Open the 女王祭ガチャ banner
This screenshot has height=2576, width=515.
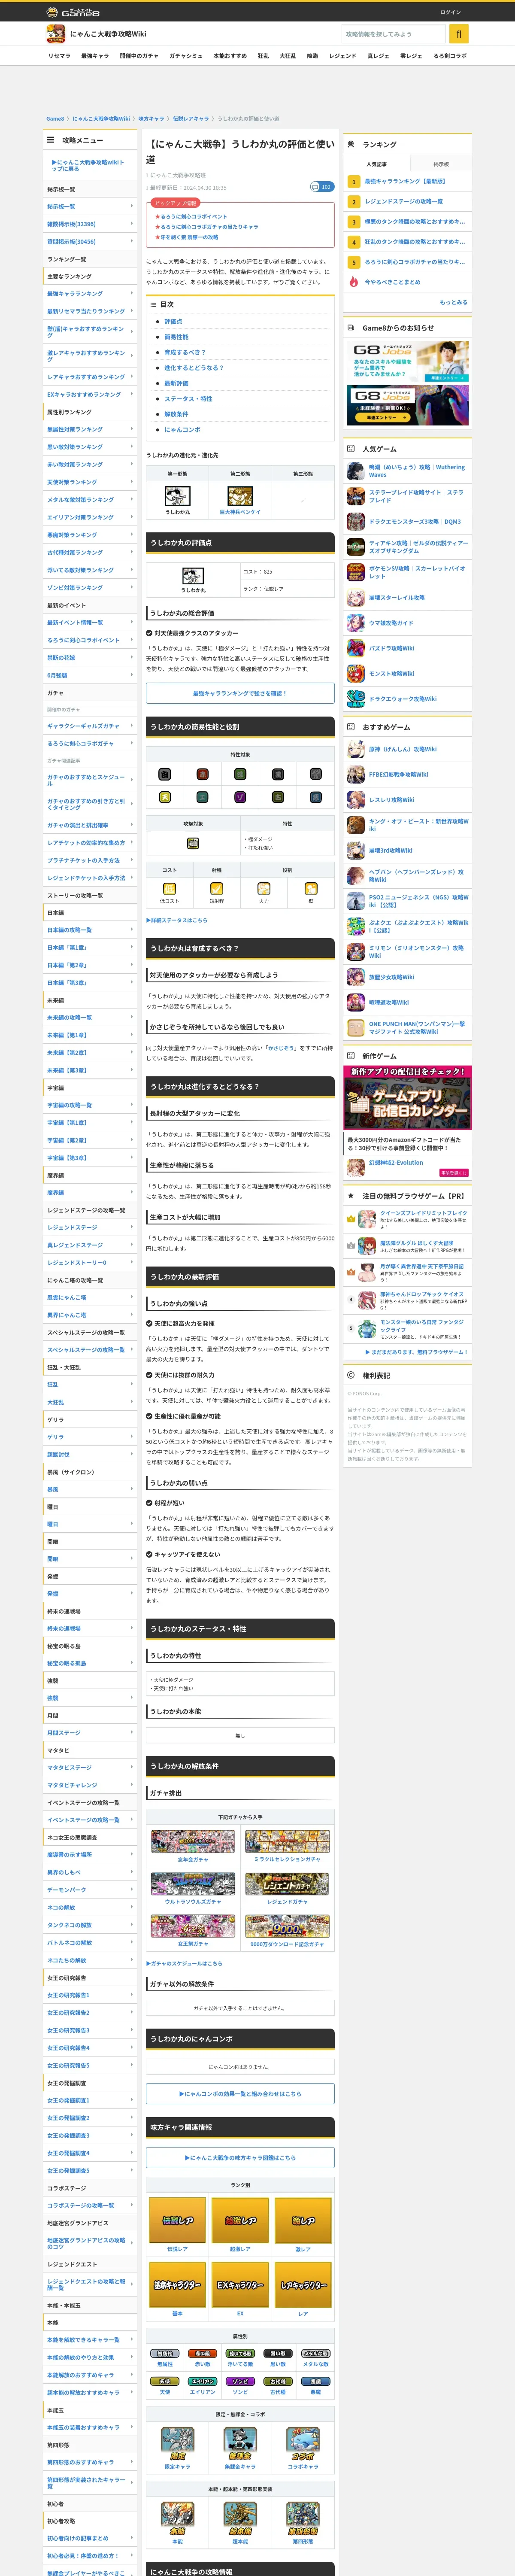193,1926
